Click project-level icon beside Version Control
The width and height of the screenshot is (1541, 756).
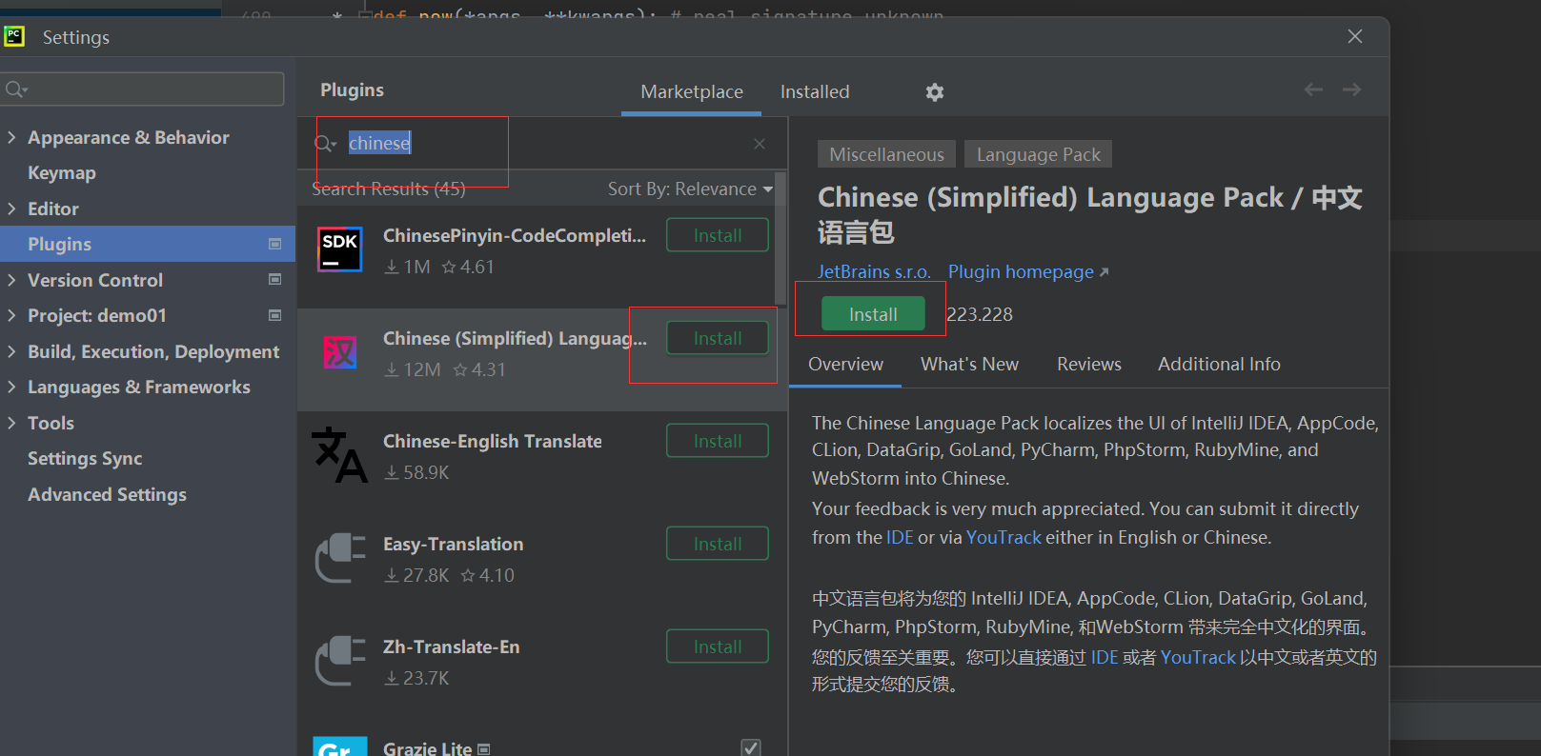275,279
